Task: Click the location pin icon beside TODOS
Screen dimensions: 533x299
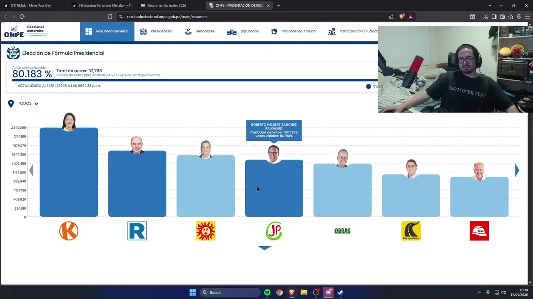Action: 11,103
